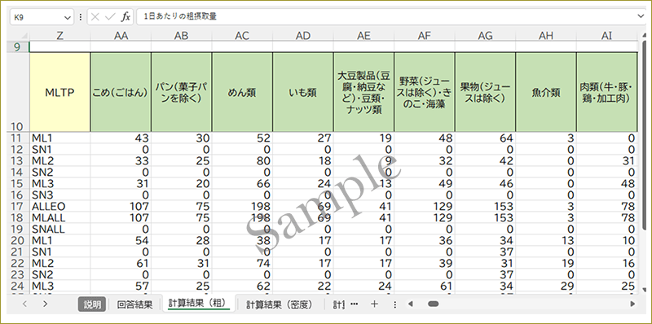Click the tab bar split handle dots
This screenshot has width=652, height=324.
[395, 304]
